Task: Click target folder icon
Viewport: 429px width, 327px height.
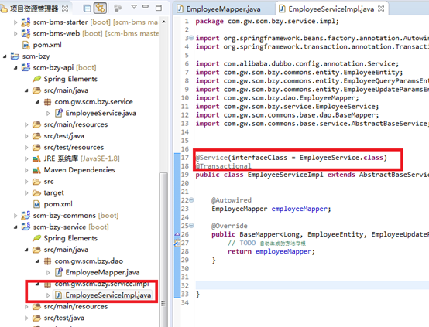Action: (x=36, y=193)
